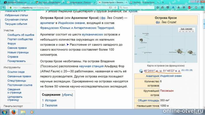Collapse contents with the убрать toggle
Image resolution: width=205 pixels, height=115 pixels.
(x=67, y=95)
